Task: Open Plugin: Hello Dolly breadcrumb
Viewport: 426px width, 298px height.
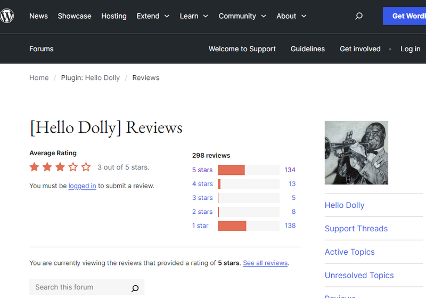Action: click(90, 78)
